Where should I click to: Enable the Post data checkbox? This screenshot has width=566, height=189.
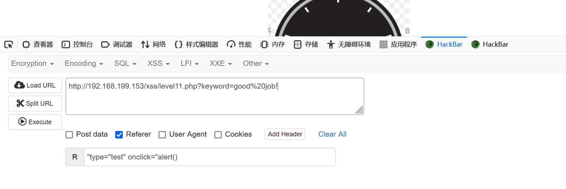[69, 135]
